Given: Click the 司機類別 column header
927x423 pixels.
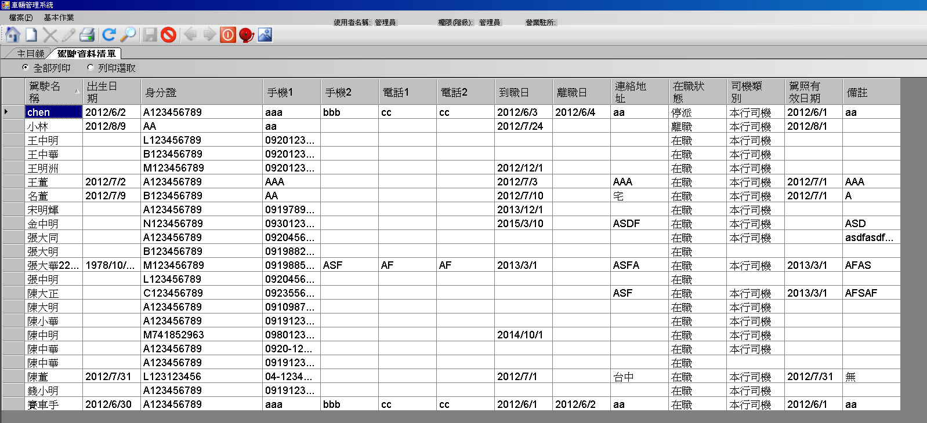Looking at the screenshot, I should pos(755,92).
